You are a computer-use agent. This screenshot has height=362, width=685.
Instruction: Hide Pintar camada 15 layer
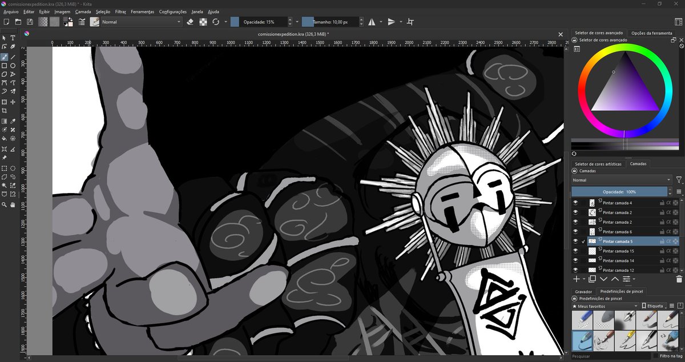click(575, 251)
